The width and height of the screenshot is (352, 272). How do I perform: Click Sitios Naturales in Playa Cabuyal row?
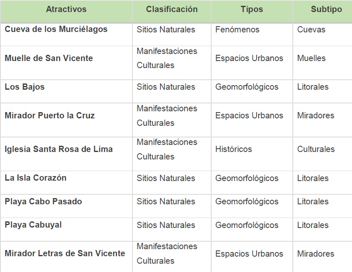click(166, 225)
